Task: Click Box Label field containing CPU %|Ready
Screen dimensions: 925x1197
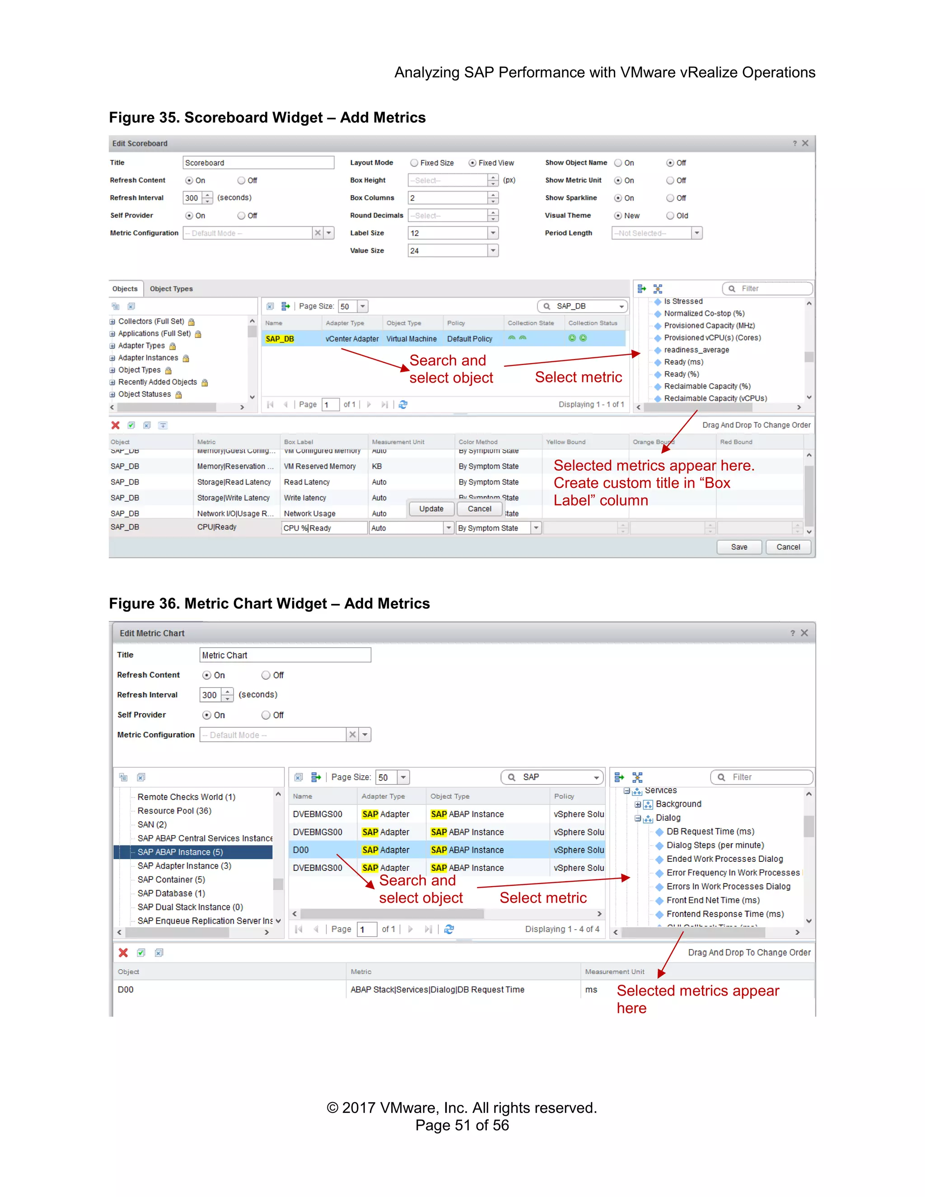Action: click(324, 528)
